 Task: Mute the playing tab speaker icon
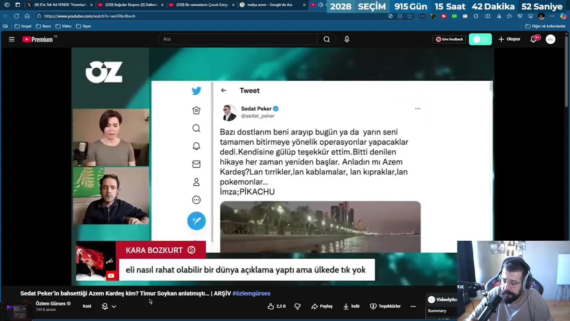(320, 5)
